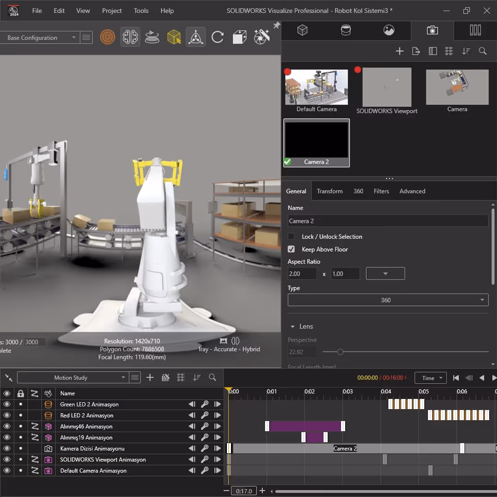Switch to the Transform tab
Screen dimensions: 497x497
(329, 191)
